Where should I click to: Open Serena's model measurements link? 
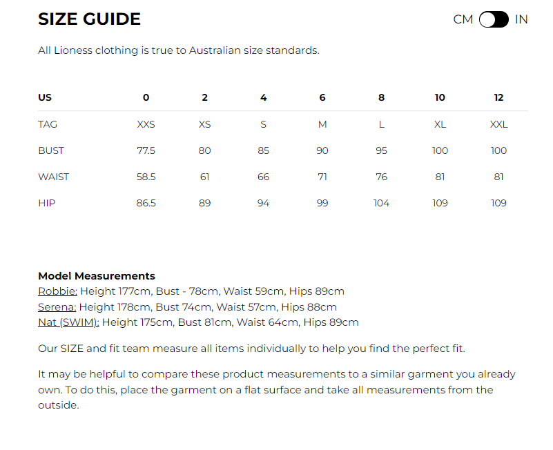[x=57, y=307]
